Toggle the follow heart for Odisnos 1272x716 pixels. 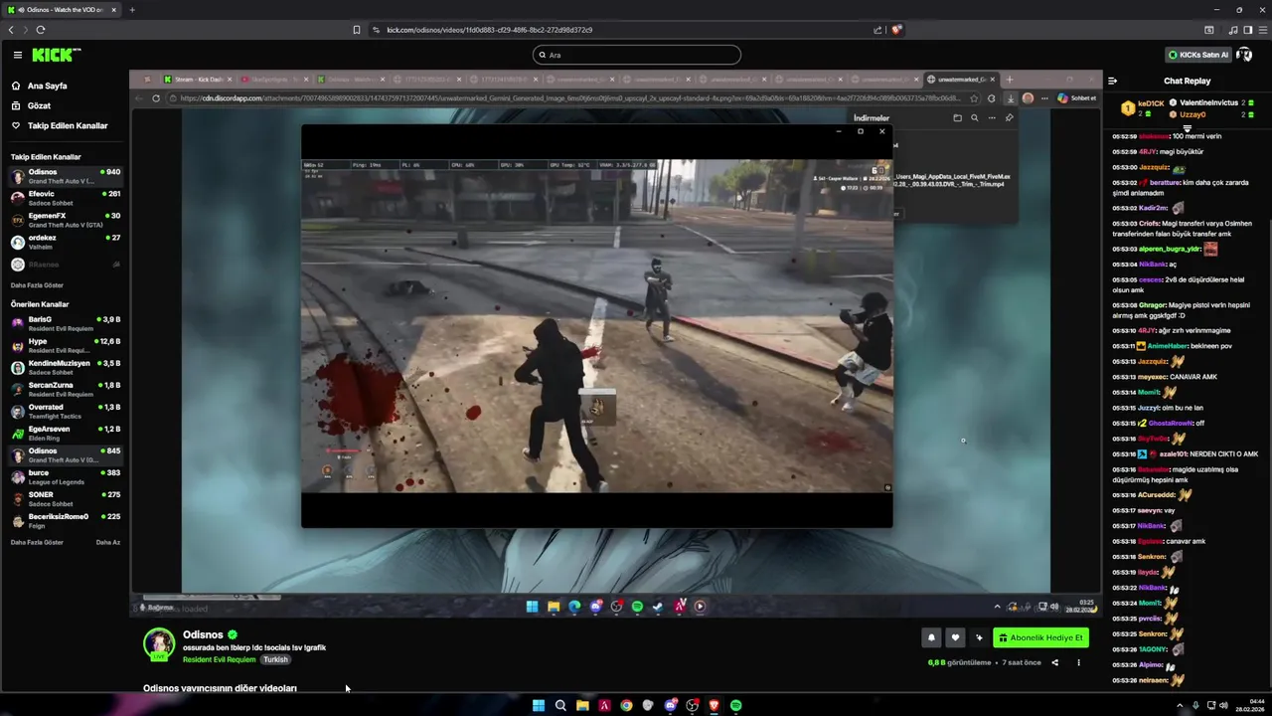click(955, 637)
